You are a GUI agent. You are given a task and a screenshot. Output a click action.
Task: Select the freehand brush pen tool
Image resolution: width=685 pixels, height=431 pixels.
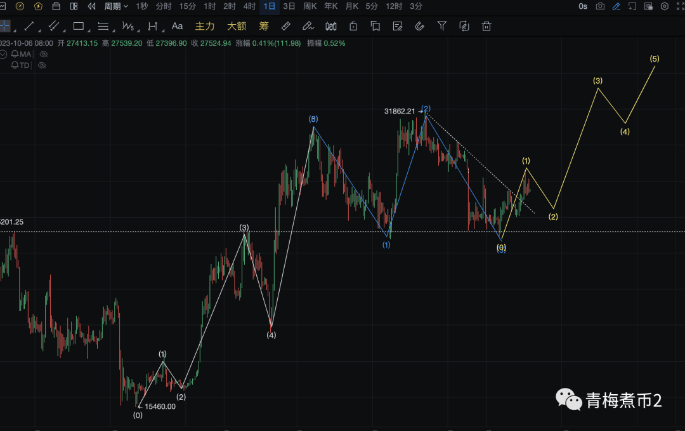tap(308, 26)
